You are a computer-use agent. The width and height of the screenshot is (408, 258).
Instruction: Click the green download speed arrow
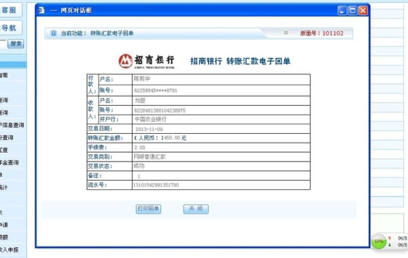point(390,244)
